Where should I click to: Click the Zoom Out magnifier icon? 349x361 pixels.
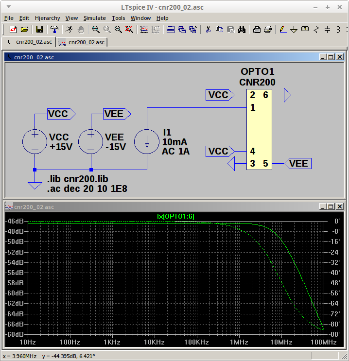(118, 30)
